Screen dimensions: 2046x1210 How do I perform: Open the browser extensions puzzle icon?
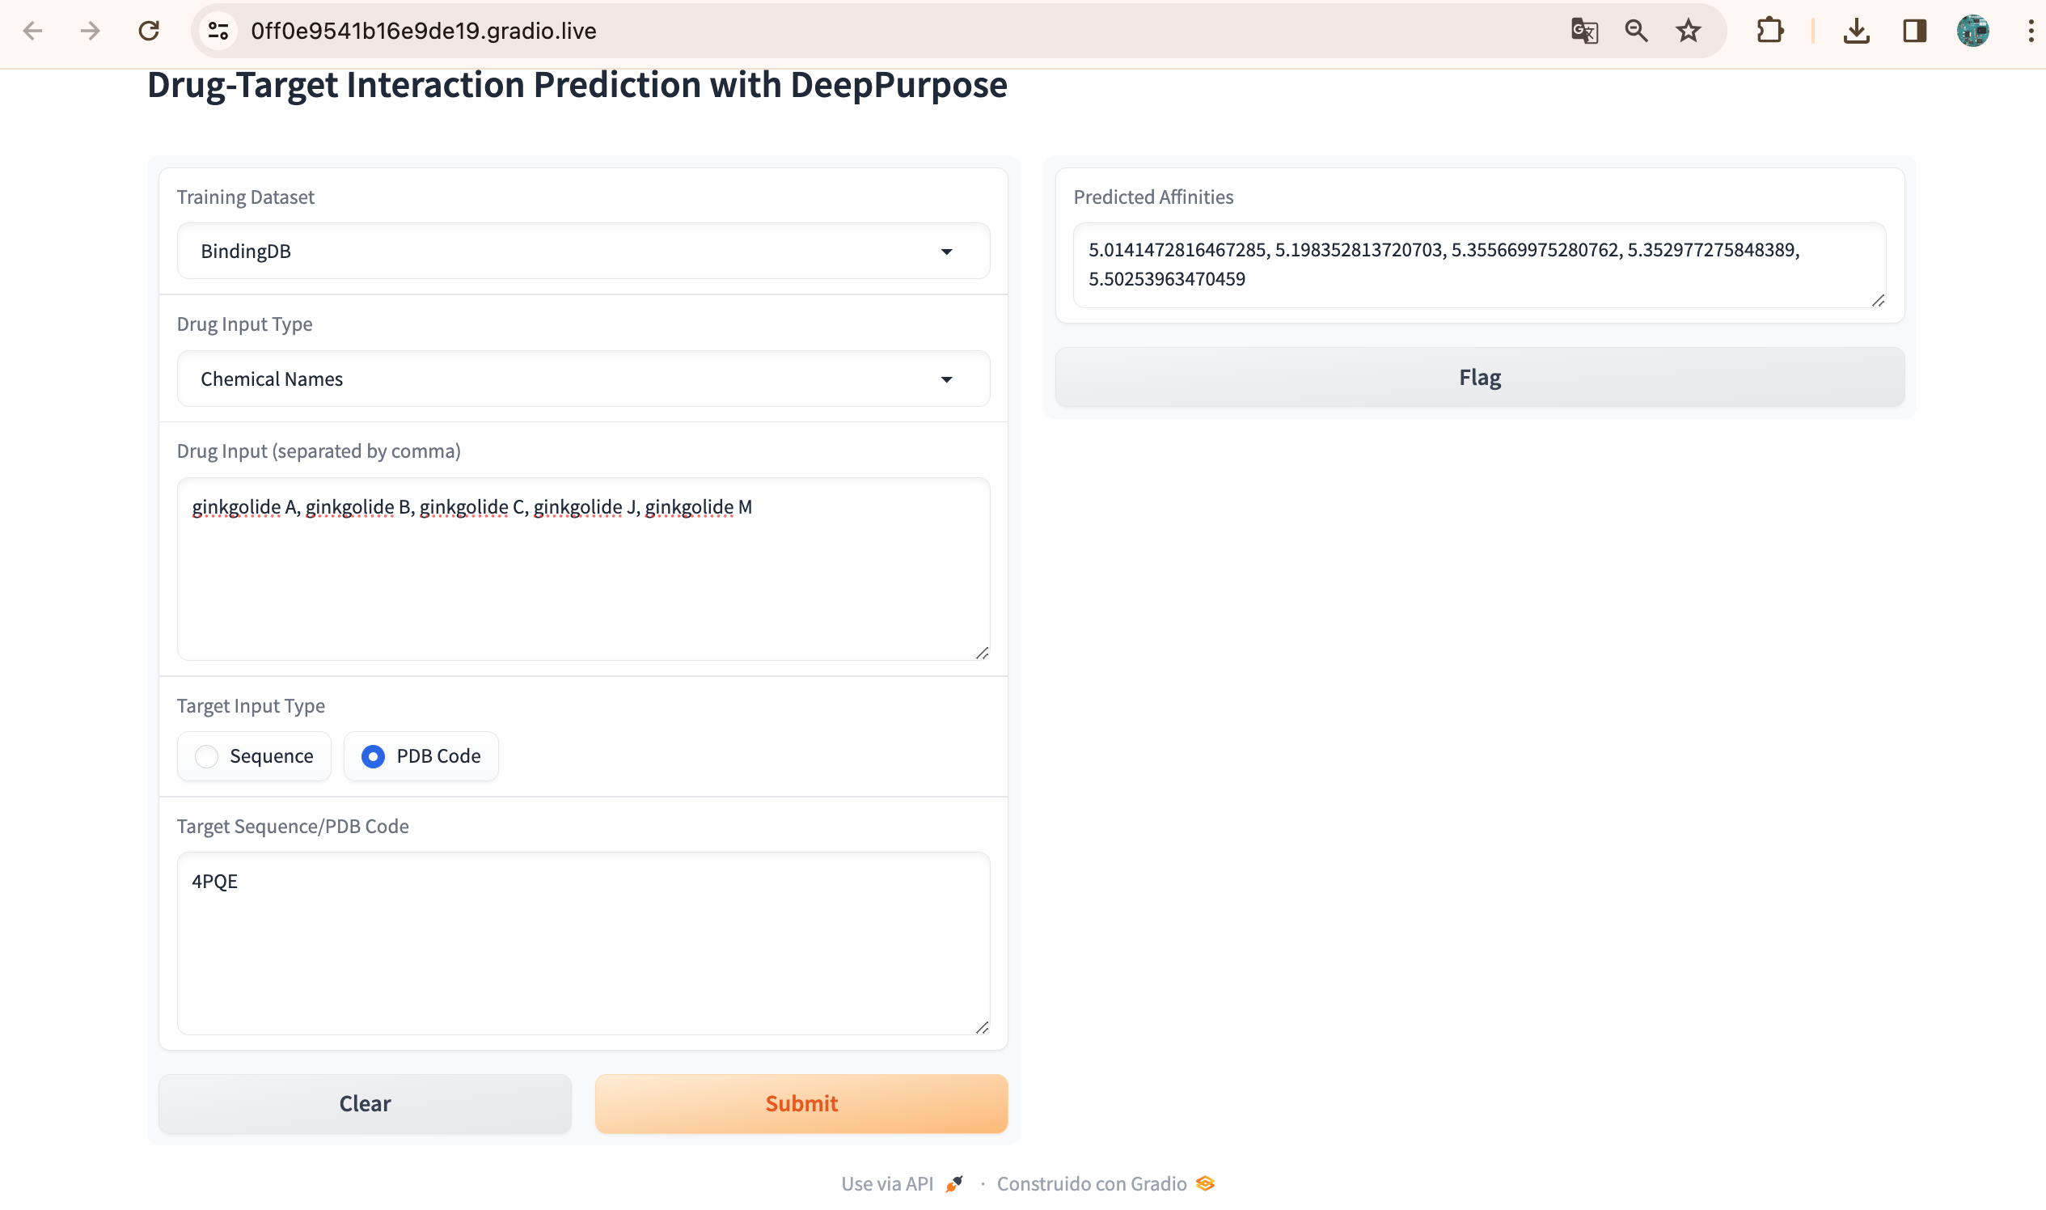pyautogui.click(x=1769, y=31)
